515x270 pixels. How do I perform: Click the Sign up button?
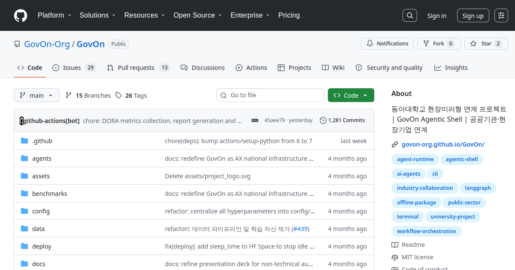[473, 16]
